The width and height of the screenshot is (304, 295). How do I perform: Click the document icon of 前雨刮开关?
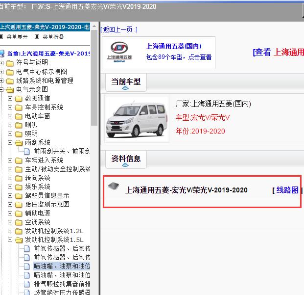coord(27,151)
